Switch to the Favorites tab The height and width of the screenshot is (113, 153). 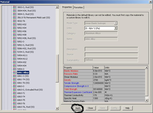[78, 8]
